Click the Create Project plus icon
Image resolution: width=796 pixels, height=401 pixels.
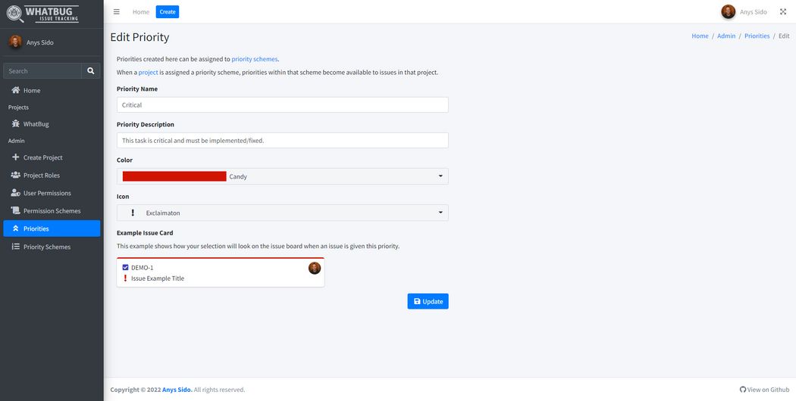16,157
